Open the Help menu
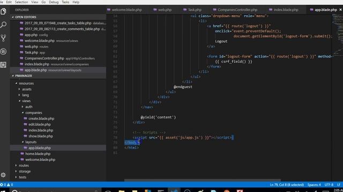The height and width of the screenshot is (192, 343). click(76, 2)
